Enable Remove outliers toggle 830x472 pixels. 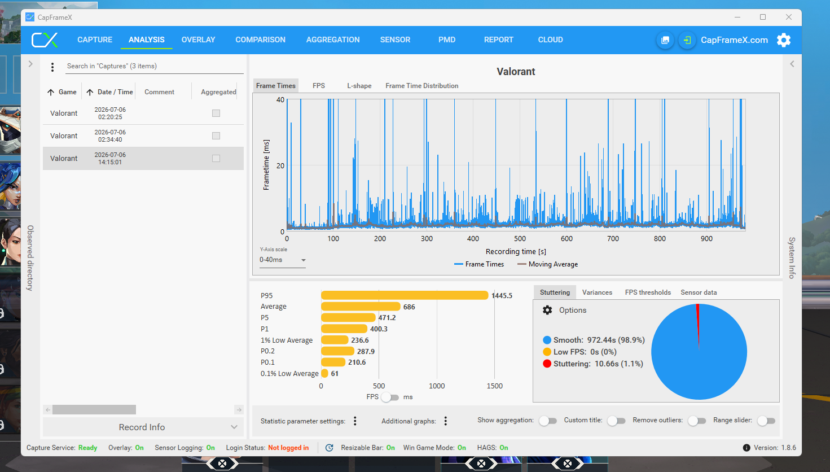tap(697, 421)
